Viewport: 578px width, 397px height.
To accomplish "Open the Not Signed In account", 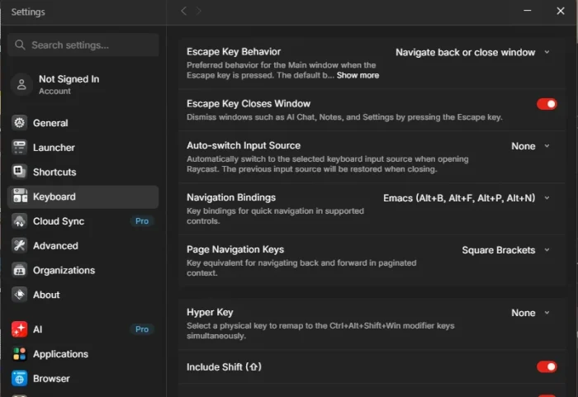I will pos(83,84).
